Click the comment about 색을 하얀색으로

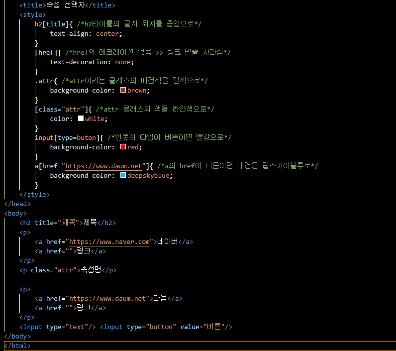tap(155, 109)
